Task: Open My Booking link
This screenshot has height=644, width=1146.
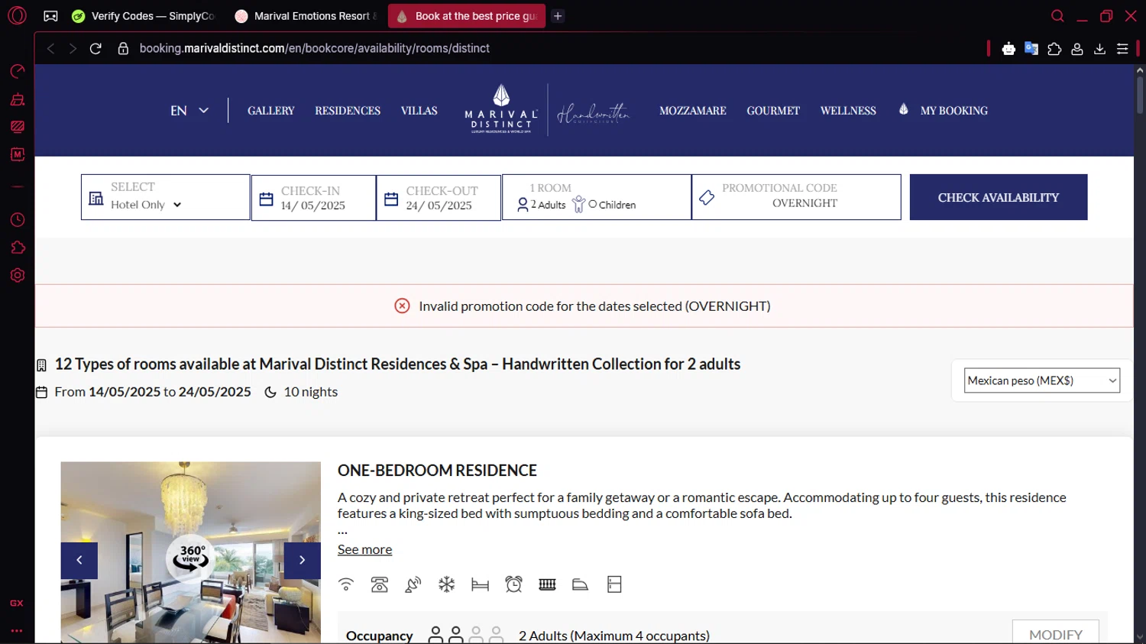Action: coord(954,111)
